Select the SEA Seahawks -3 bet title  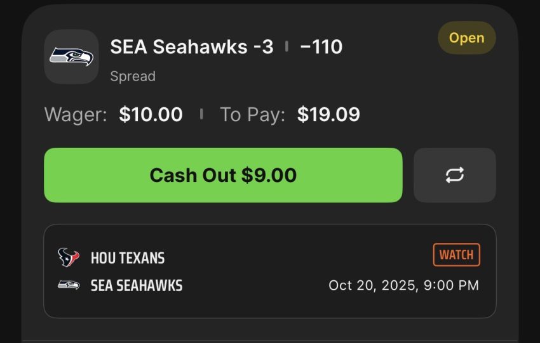pos(192,46)
